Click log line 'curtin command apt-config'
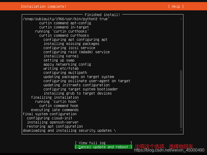Screen dimensions: 207x155 point(65,23)
